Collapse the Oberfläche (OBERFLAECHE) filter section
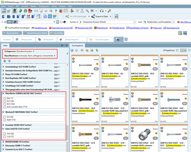 click(x=3, y=93)
